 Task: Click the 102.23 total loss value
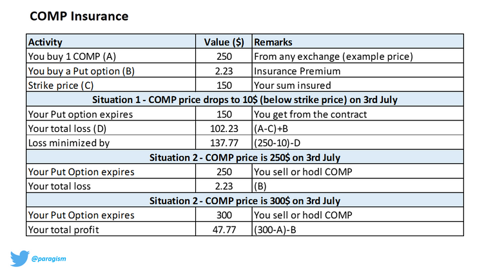coord(224,128)
